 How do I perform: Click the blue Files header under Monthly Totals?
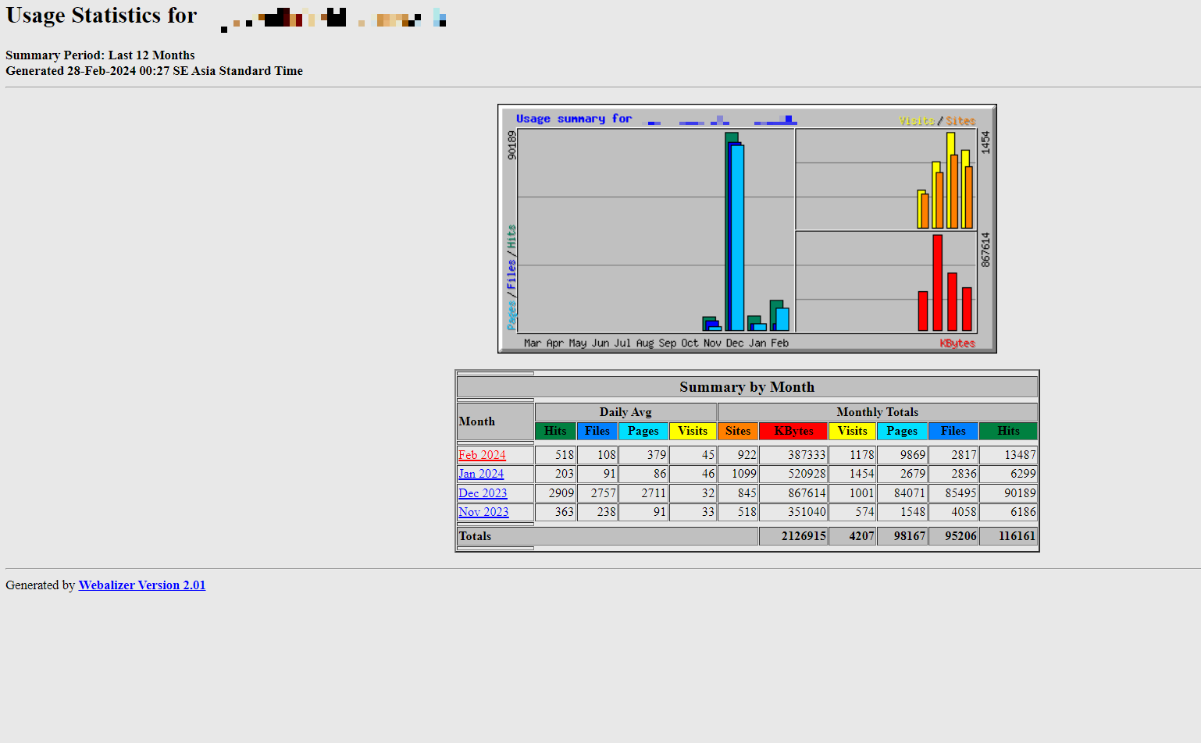[x=953, y=431]
